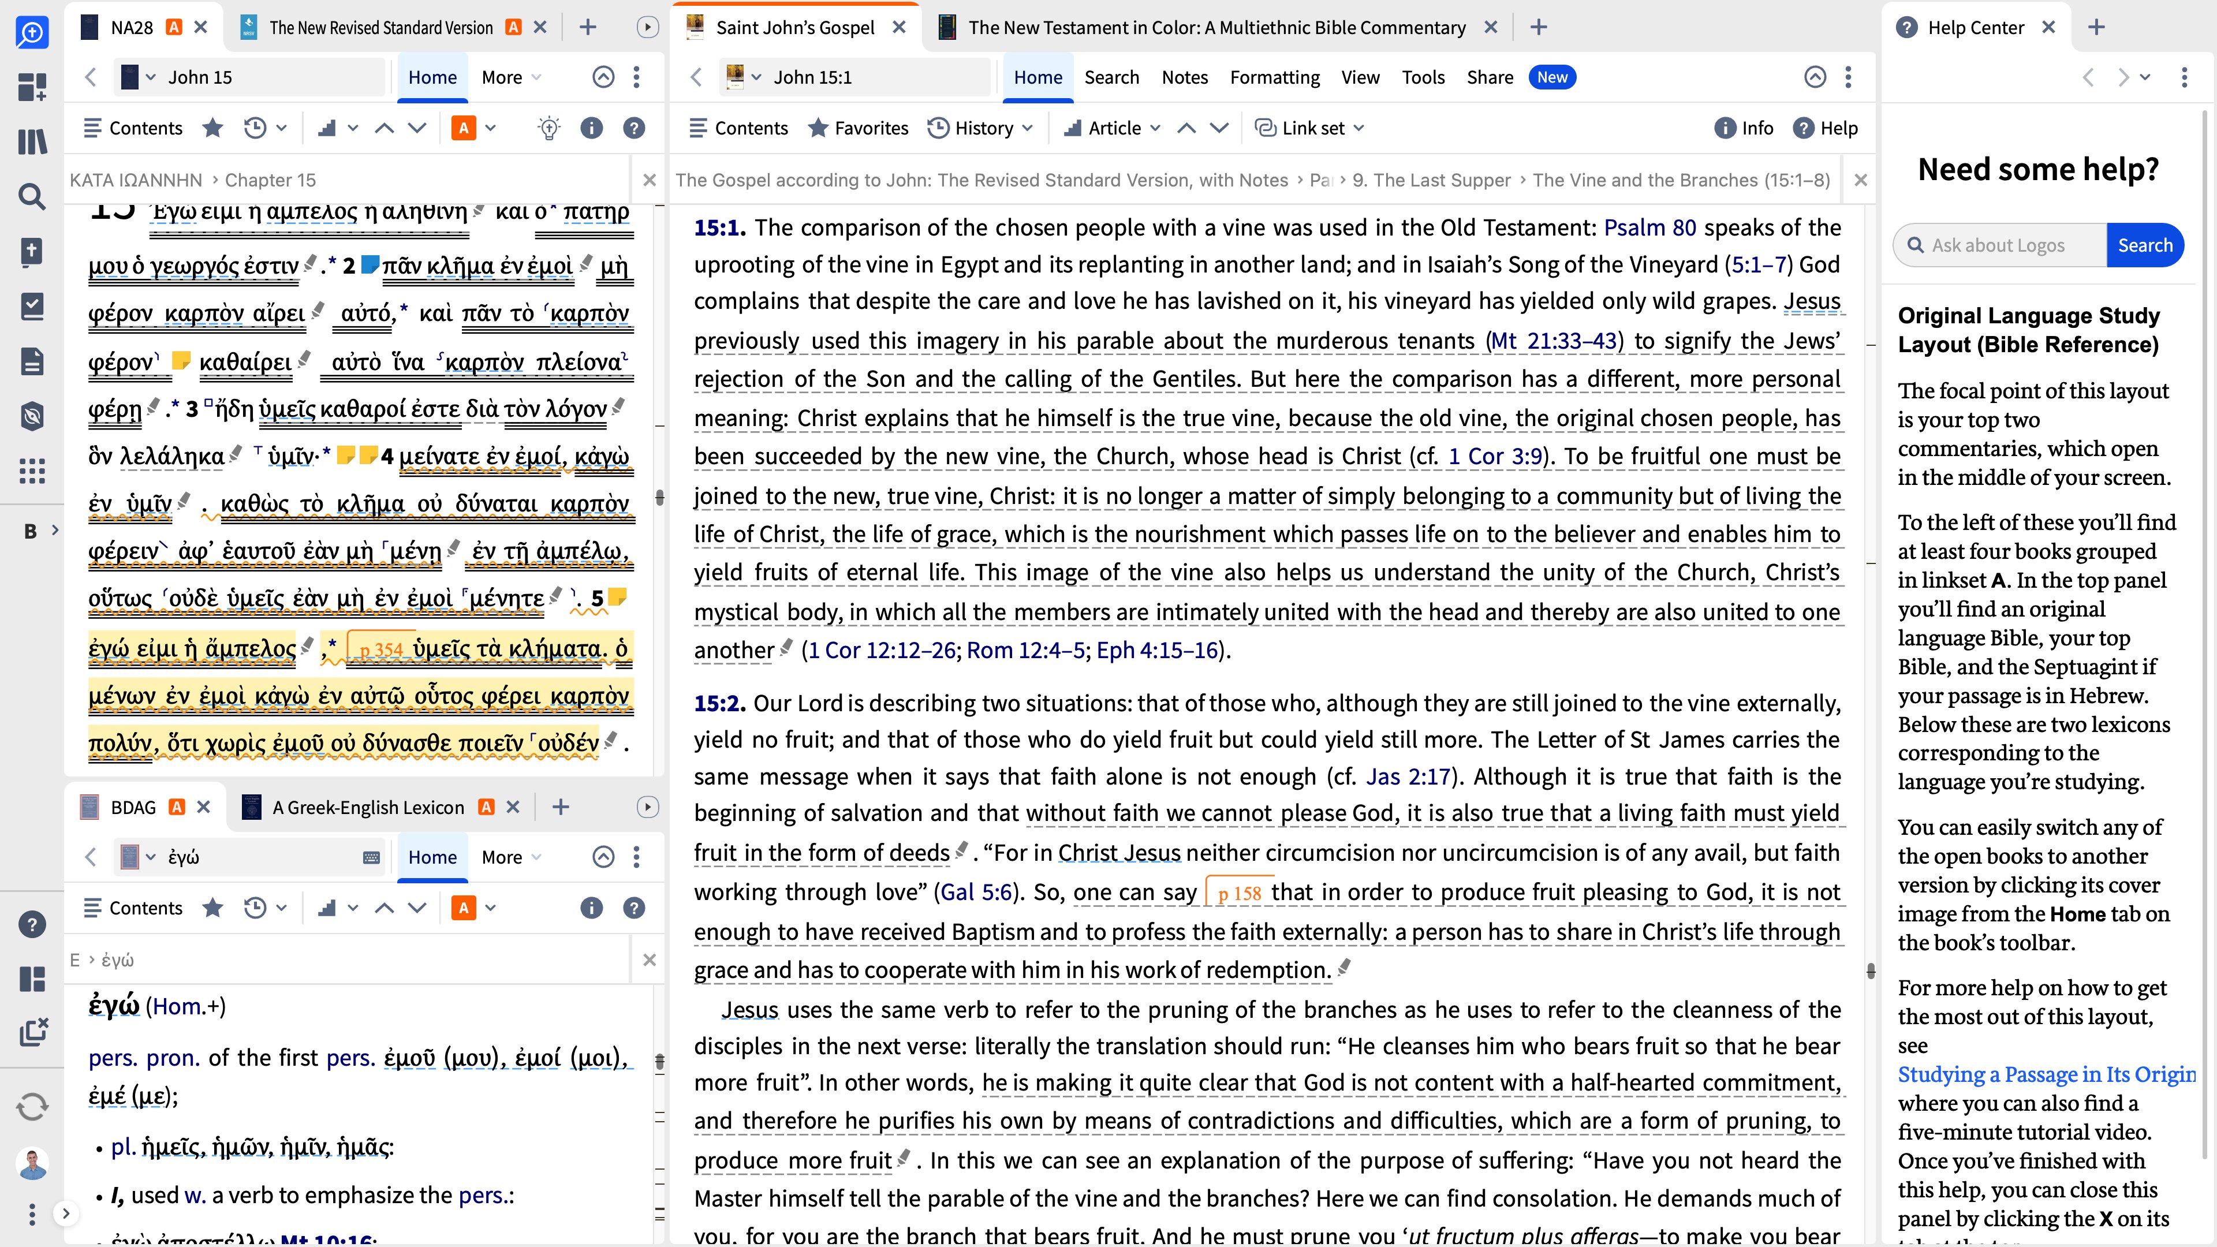
Task: Click the keyboard icon beside ἐγώ field
Action: click(372, 857)
